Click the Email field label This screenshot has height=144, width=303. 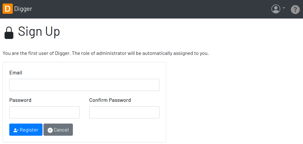[16, 73]
